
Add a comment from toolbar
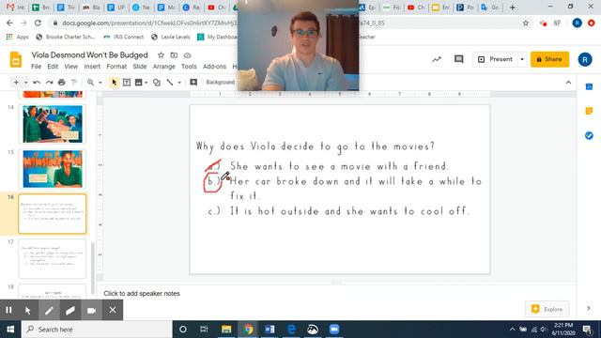[x=193, y=83]
